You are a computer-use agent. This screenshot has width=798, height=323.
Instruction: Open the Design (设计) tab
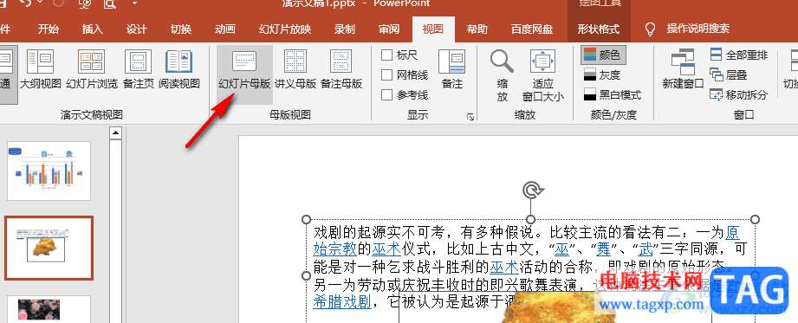[x=136, y=29]
